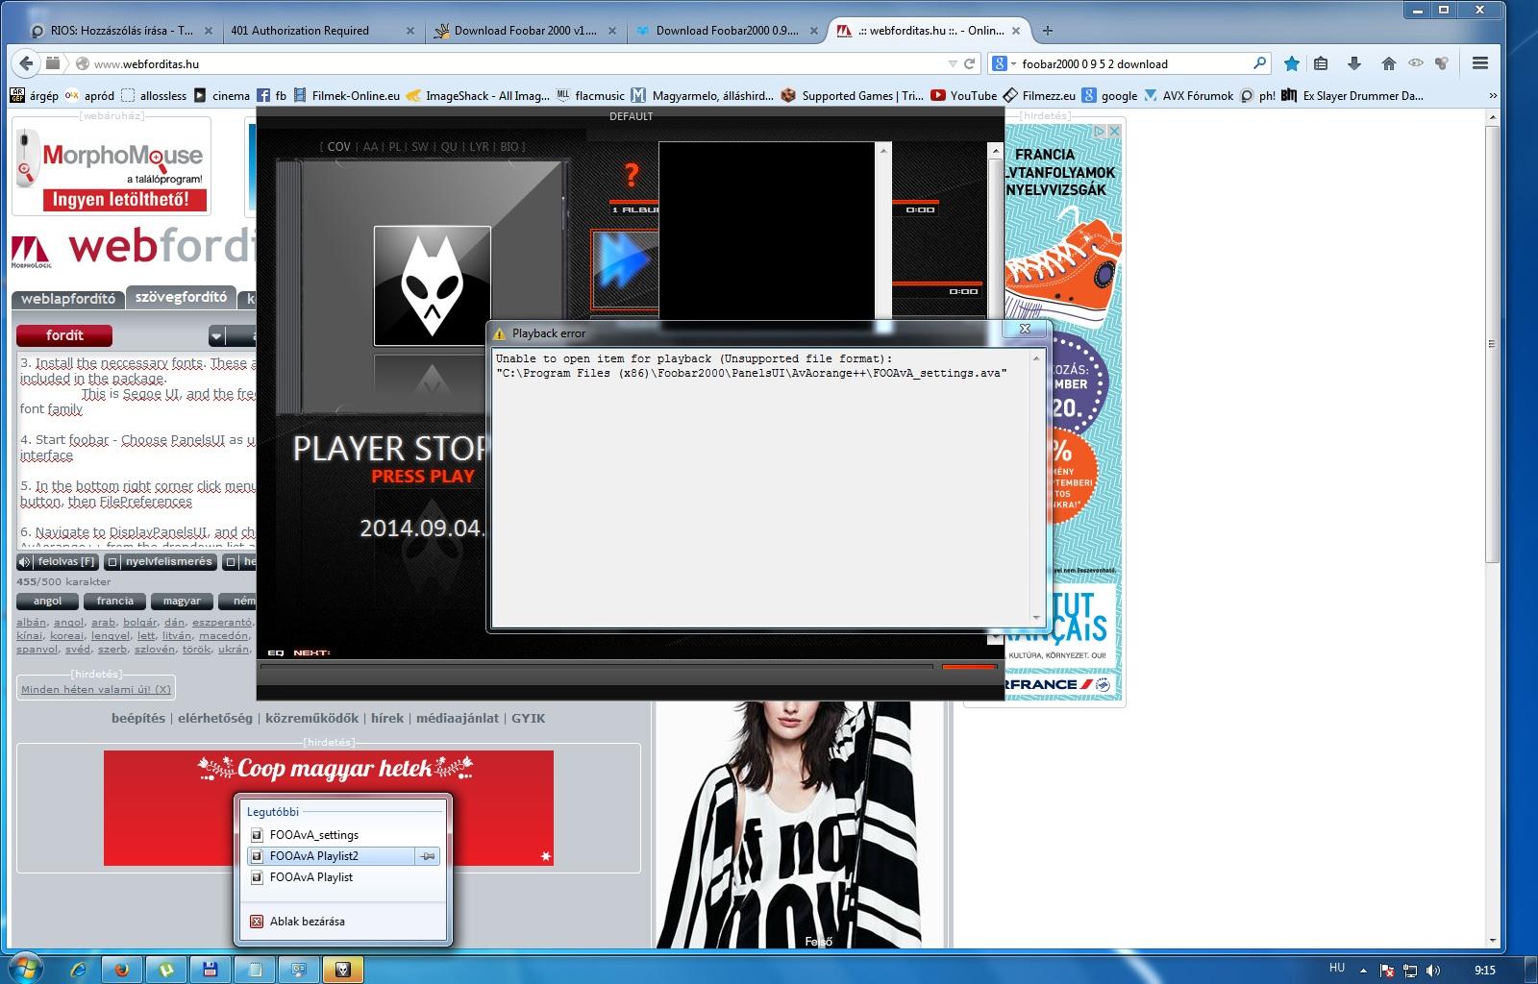This screenshot has height=984, width=1538.
Task: Close the Playback error dialog
Action: point(1025,329)
